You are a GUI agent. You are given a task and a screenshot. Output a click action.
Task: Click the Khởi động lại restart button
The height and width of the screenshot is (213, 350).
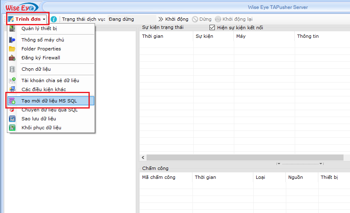(234, 19)
